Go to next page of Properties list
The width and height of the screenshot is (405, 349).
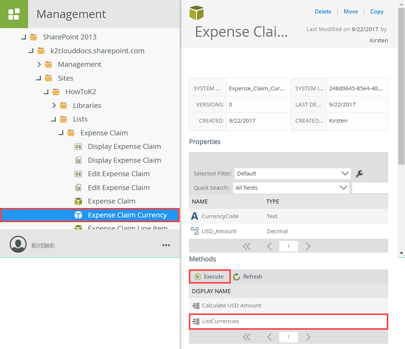pyautogui.click(x=308, y=246)
